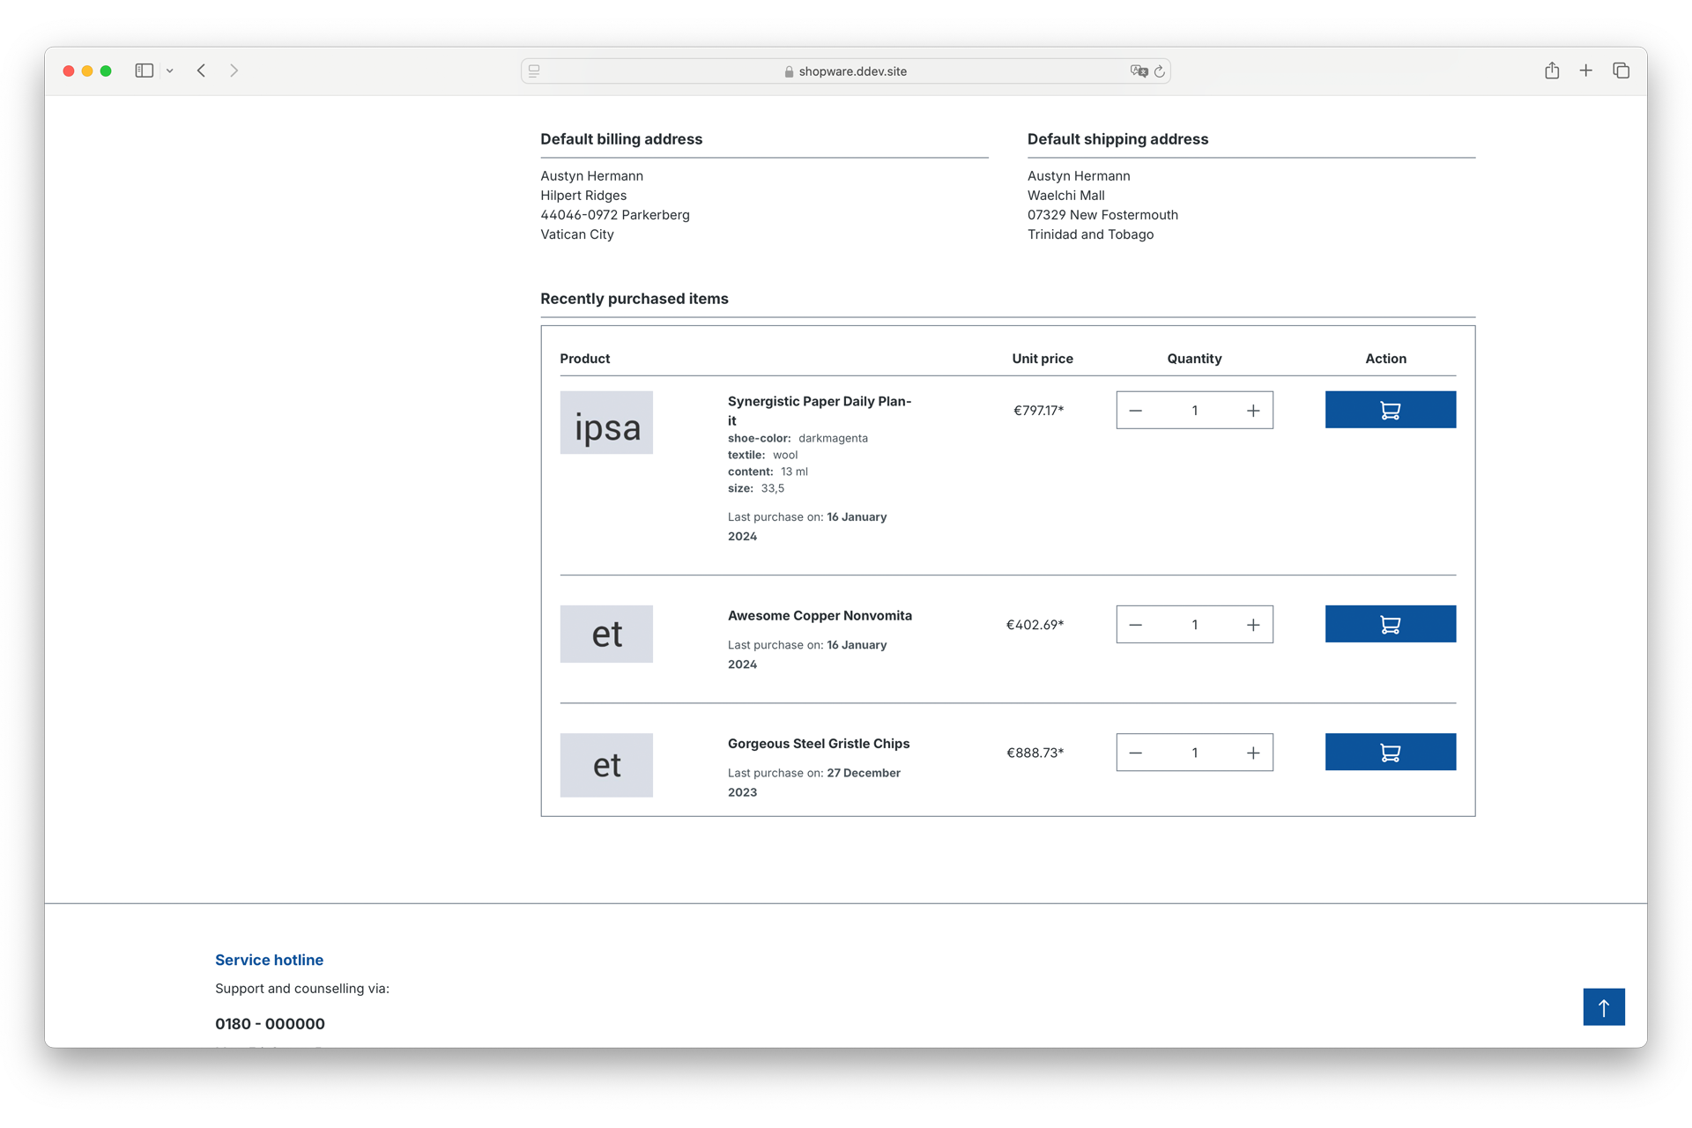Click unit price €402.69*
Image resolution: width=1692 pixels, height=1128 pixels.
[1035, 624]
